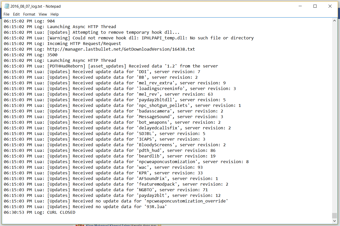The width and height of the screenshot is (340, 226).
Task: Click the 2016_08_07_log.txt title bar text
Action: tap(35, 6)
